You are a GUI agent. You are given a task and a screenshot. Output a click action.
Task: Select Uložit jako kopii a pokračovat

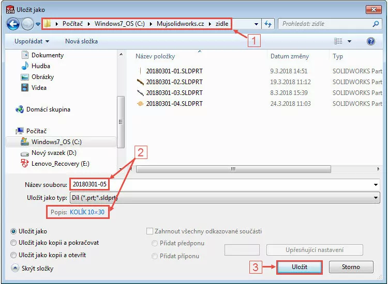13,243
